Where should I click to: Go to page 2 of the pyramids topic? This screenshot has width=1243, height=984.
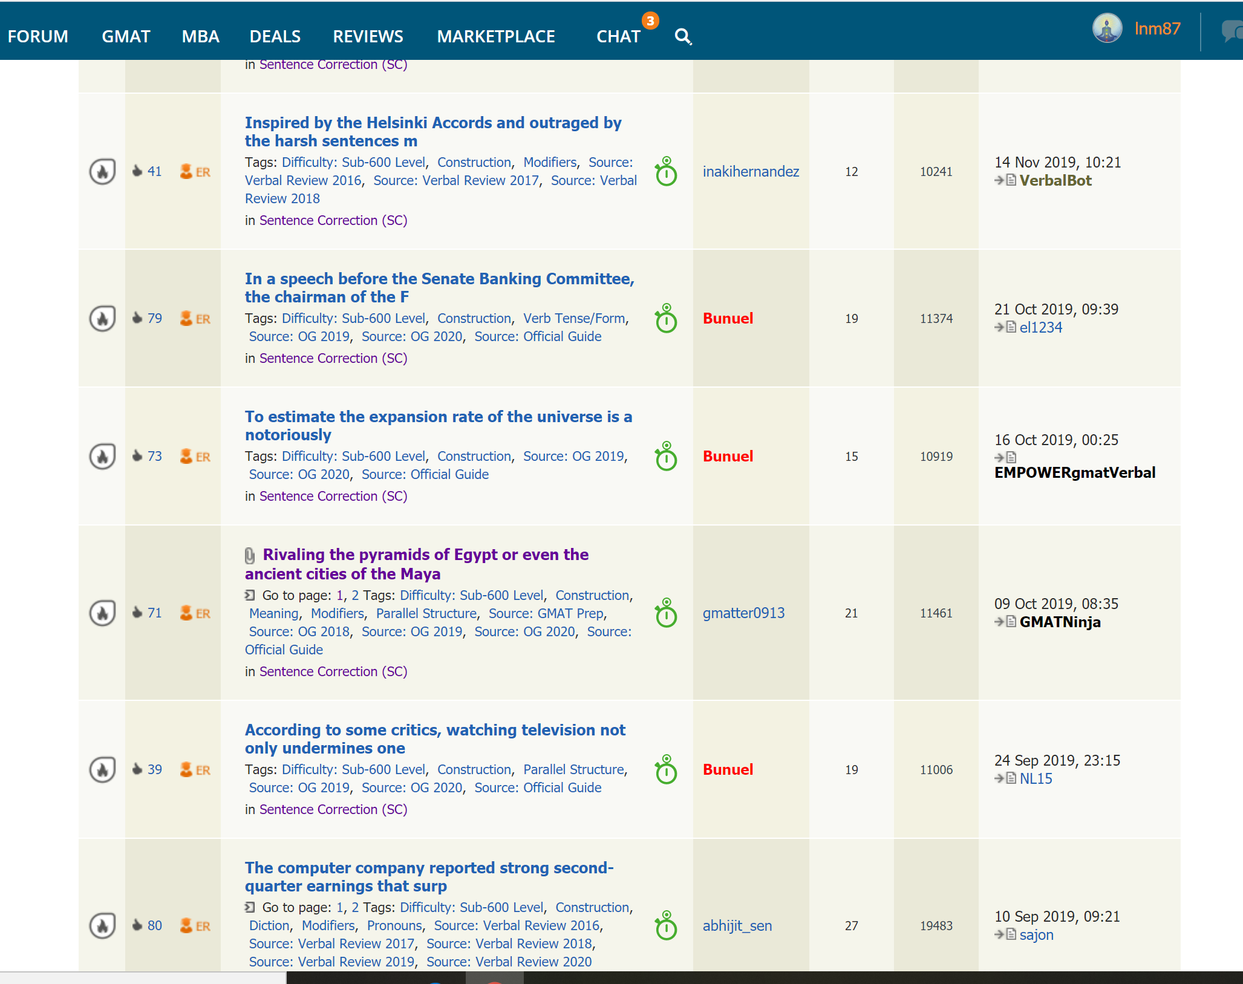point(356,595)
